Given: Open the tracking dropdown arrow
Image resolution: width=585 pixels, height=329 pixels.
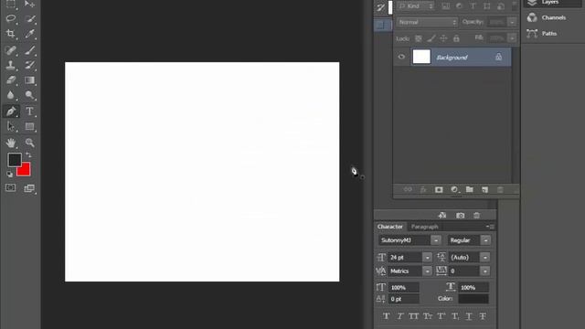Looking at the screenshot, I should coord(485,271).
